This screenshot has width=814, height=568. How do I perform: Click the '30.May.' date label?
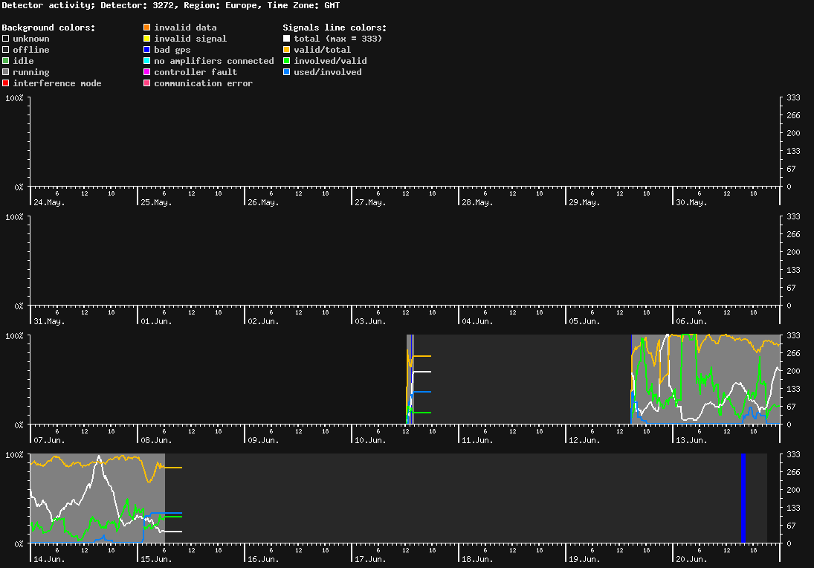point(691,202)
